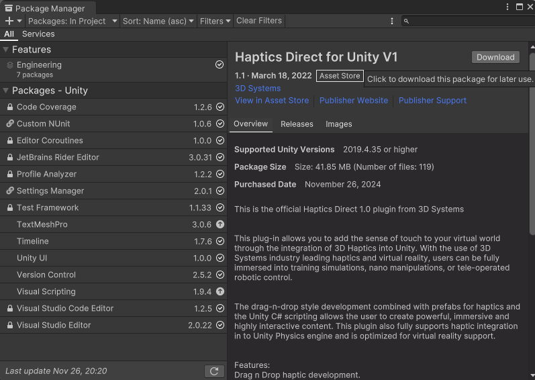The width and height of the screenshot is (535, 380).
Task: Open the window kebab menu at top right
Action: pyautogui.click(x=507, y=7)
